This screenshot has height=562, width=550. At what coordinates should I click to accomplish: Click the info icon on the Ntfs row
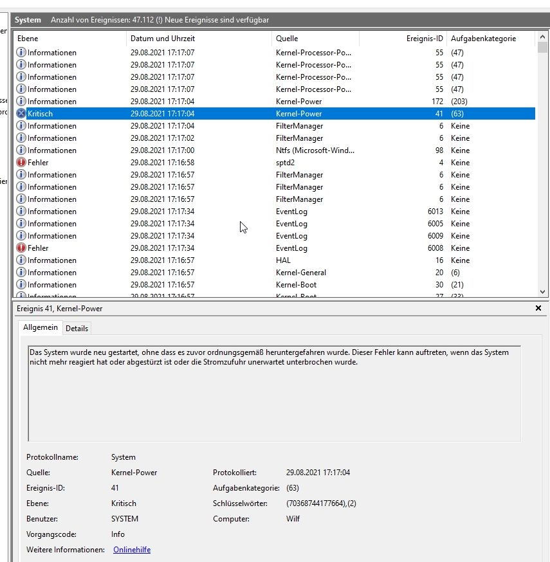click(x=21, y=150)
